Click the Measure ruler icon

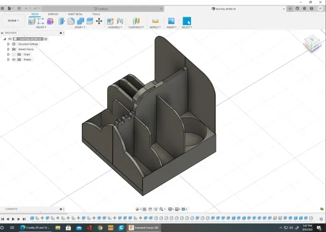click(x=155, y=21)
